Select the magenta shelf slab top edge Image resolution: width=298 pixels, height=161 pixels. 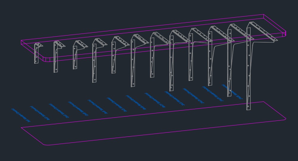[142, 27]
